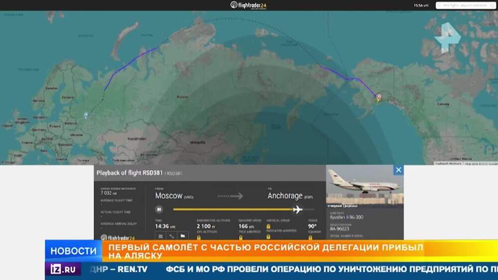Click 'Playback of flight RSD381' title
Image resolution: width=498 pixels, height=280 pixels.
coord(129,173)
